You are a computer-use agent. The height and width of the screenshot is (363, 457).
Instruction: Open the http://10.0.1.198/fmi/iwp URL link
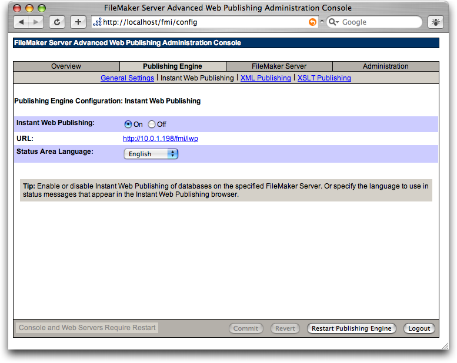(x=161, y=139)
